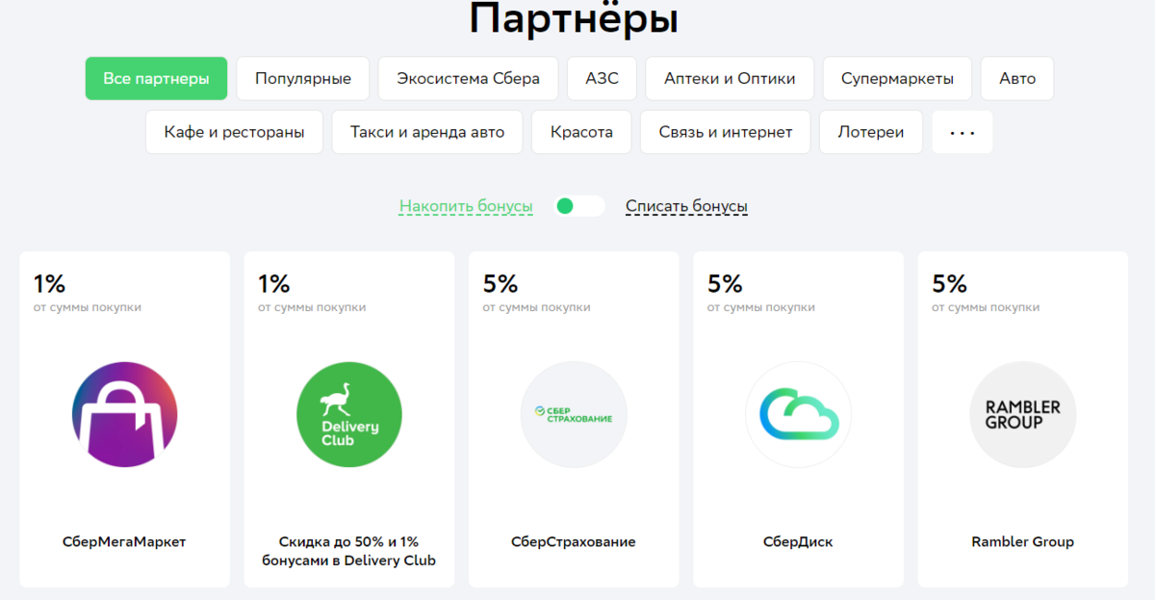This screenshot has width=1155, height=600.
Task: Select the Все партнеры filter
Action: 156,79
